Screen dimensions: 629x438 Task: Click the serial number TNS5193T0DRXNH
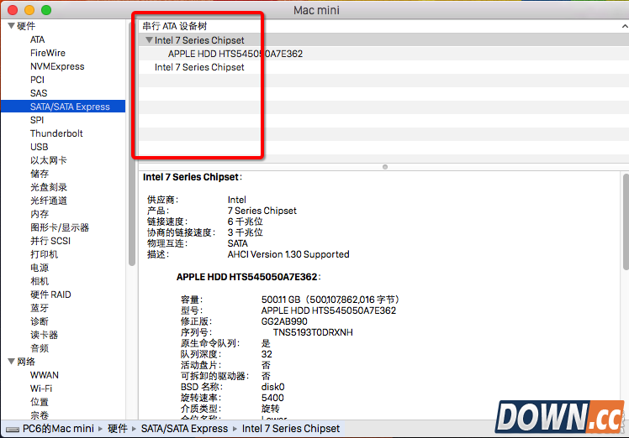[313, 332]
